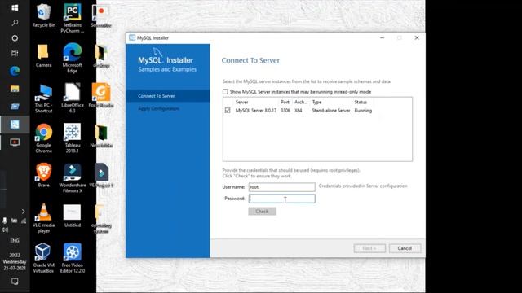Enable show read-only mode server instances
Image resolution: width=522 pixels, height=293 pixels.
[225, 92]
